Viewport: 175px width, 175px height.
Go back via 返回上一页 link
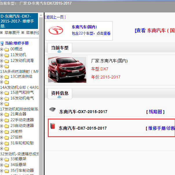point(55,17)
